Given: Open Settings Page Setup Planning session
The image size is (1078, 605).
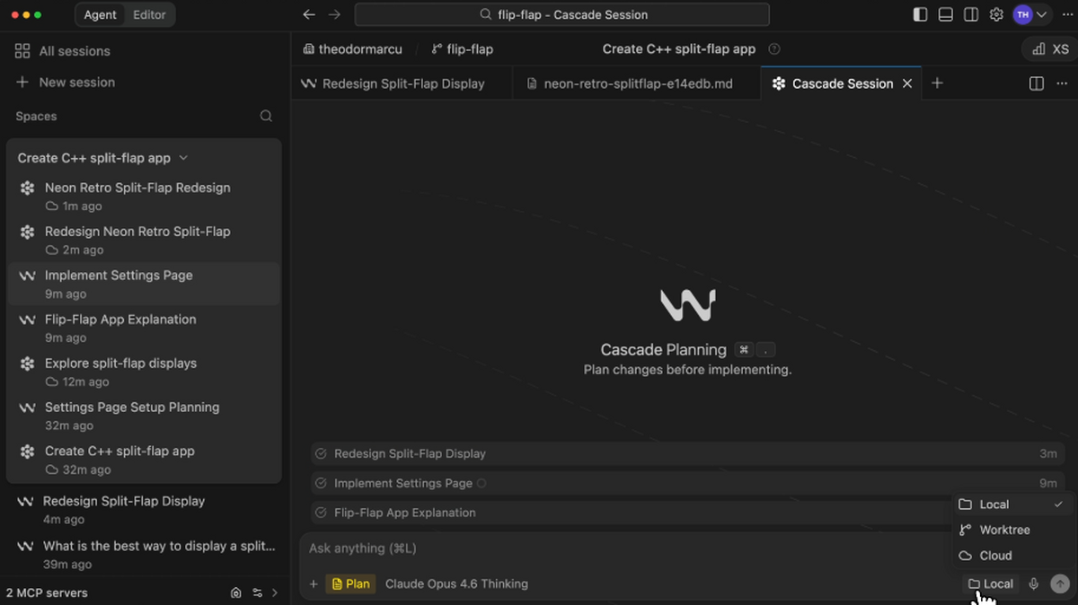Looking at the screenshot, I should 144,416.
